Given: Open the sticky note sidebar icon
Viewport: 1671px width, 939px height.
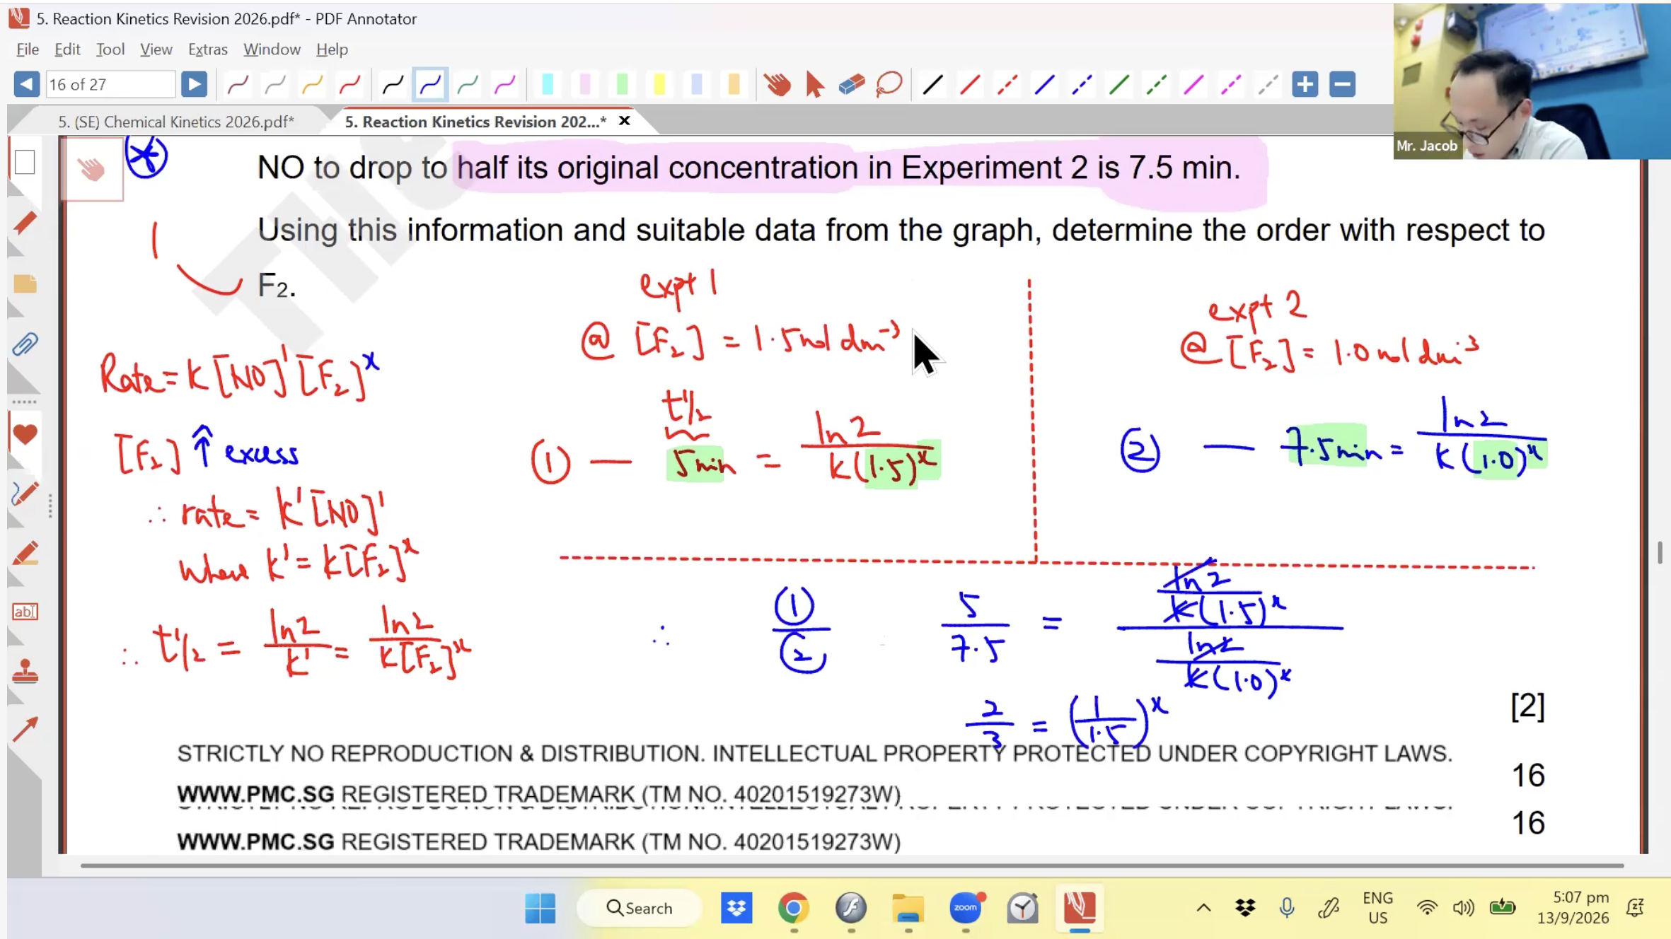Looking at the screenshot, I should tap(25, 284).
